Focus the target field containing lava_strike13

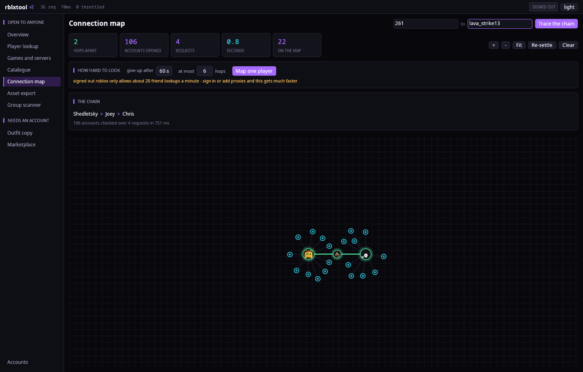point(500,23)
